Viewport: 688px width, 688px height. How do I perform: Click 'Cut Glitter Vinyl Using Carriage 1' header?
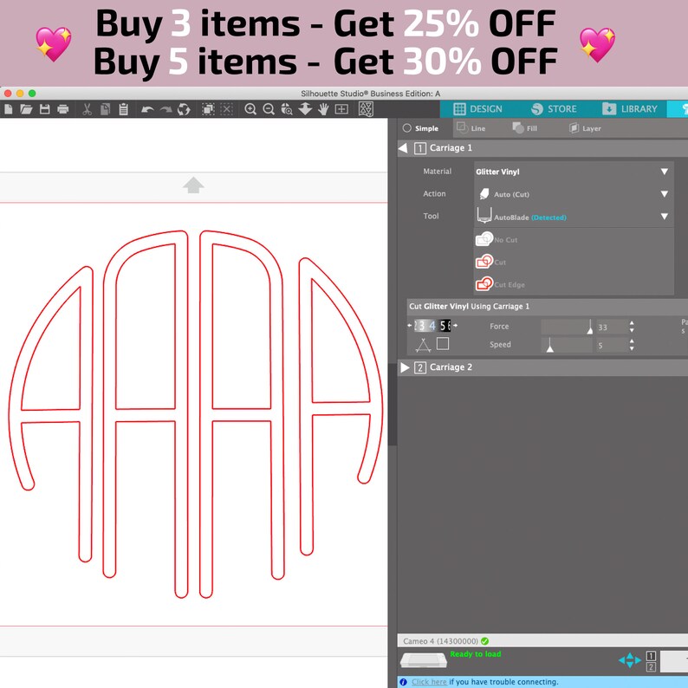[x=469, y=306]
